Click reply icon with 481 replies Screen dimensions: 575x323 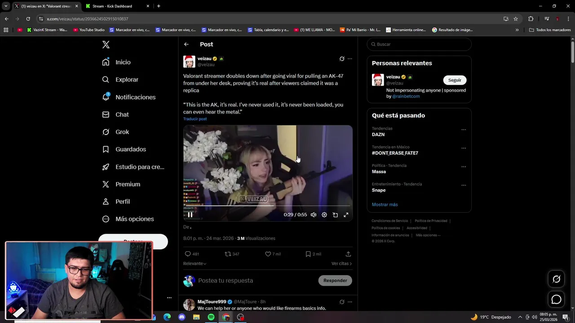[192, 254]
